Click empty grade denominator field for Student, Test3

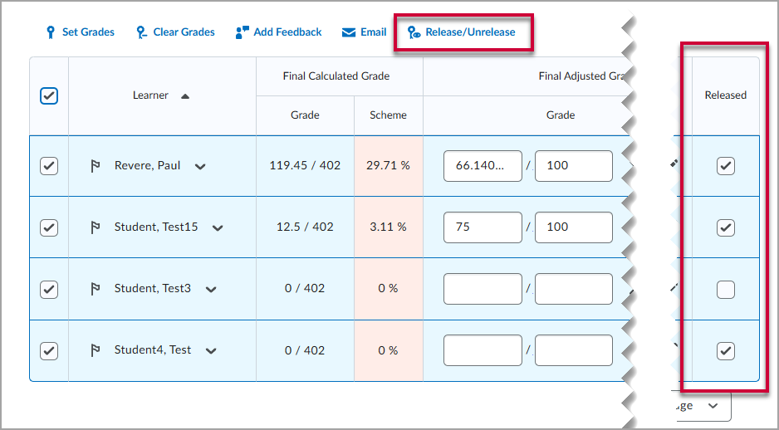tap(574, 289)
